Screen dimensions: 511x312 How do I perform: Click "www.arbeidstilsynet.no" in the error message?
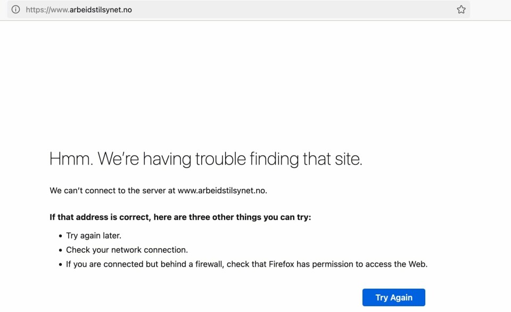tap(221, 190)
